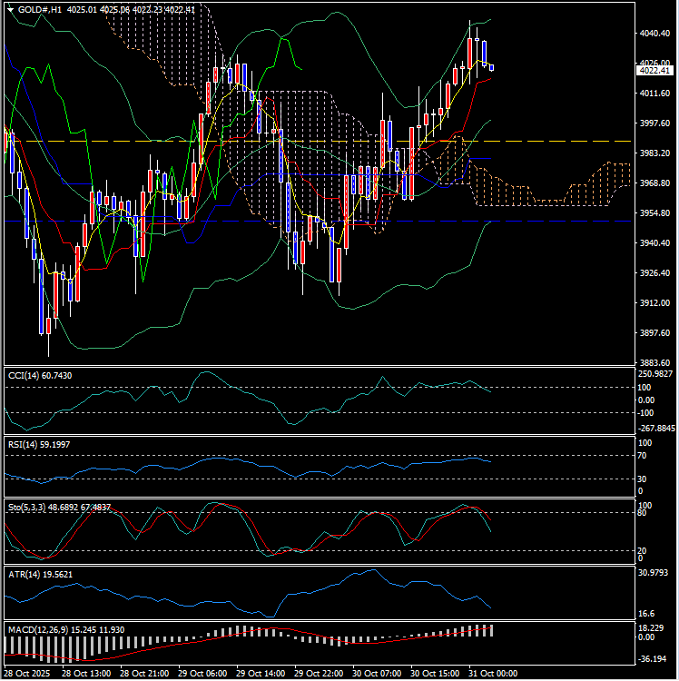Click the 250.9827 CCI scale maximum

(655, 373)
